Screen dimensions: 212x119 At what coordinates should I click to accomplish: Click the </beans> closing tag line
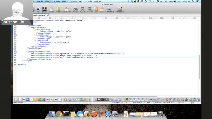pos(22,65)
